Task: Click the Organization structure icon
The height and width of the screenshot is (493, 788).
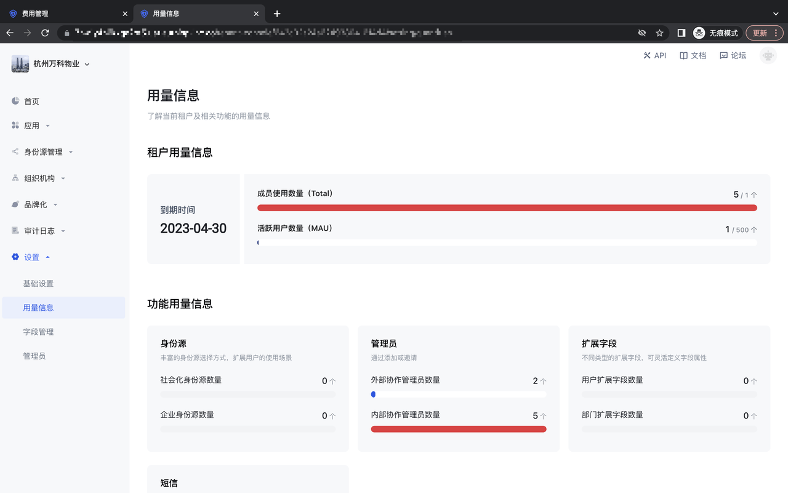Action: point(15,178)
